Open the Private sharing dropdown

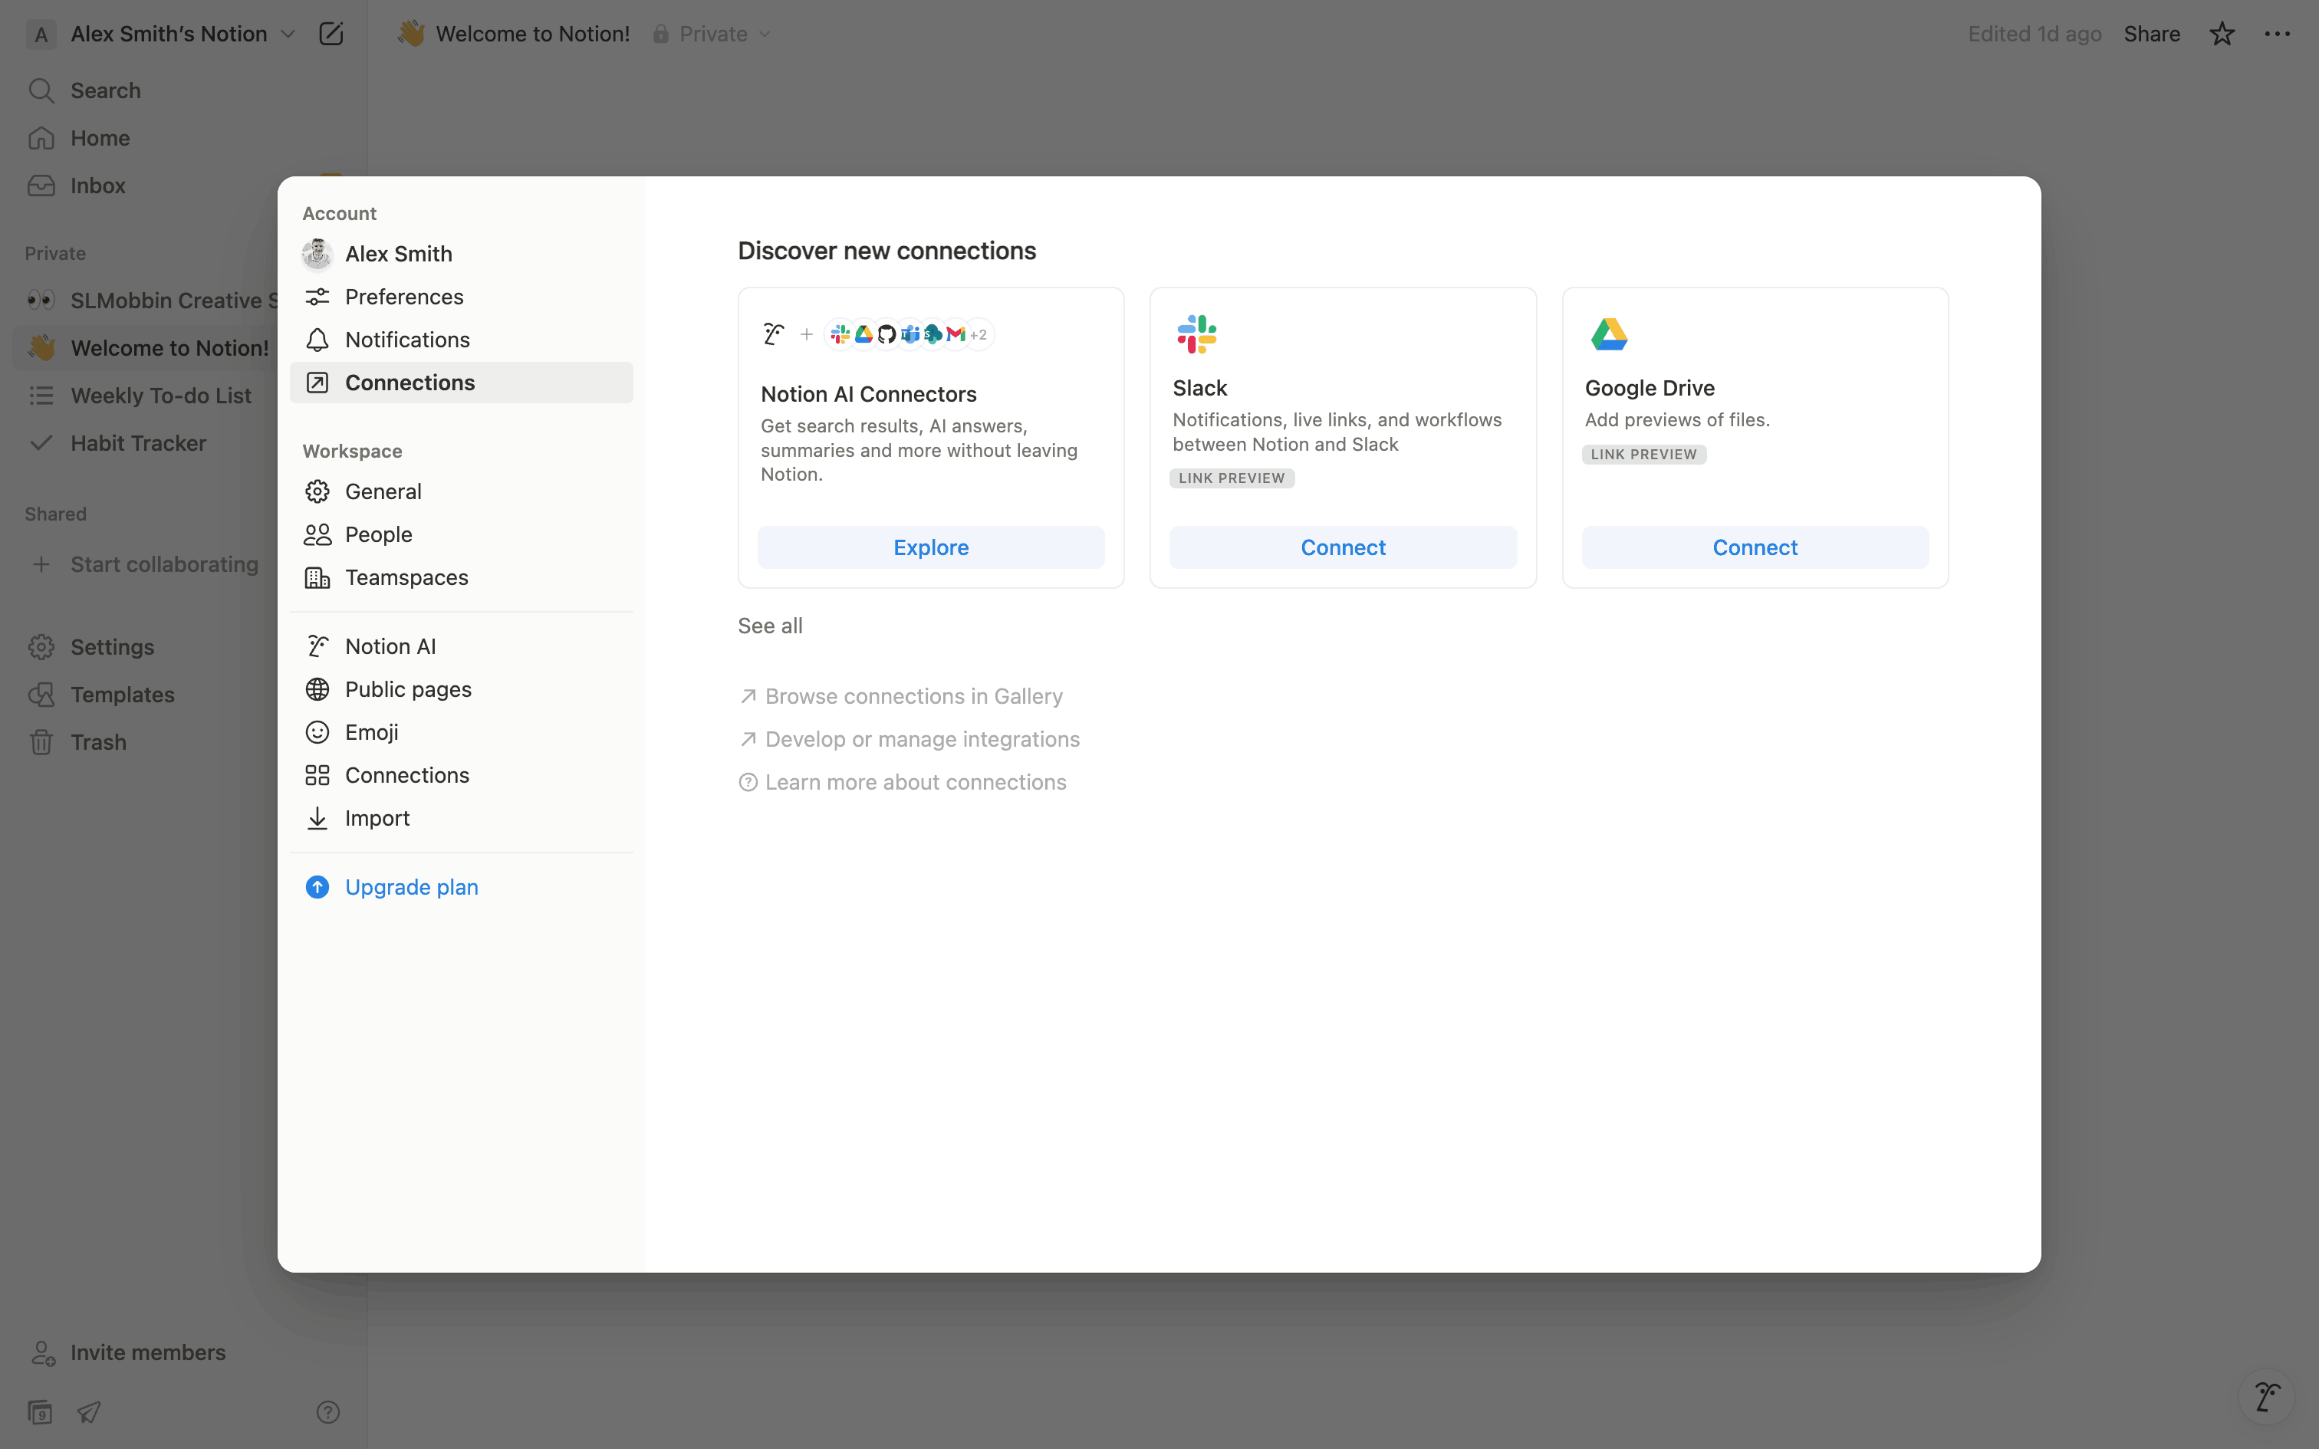coord(713,34)
